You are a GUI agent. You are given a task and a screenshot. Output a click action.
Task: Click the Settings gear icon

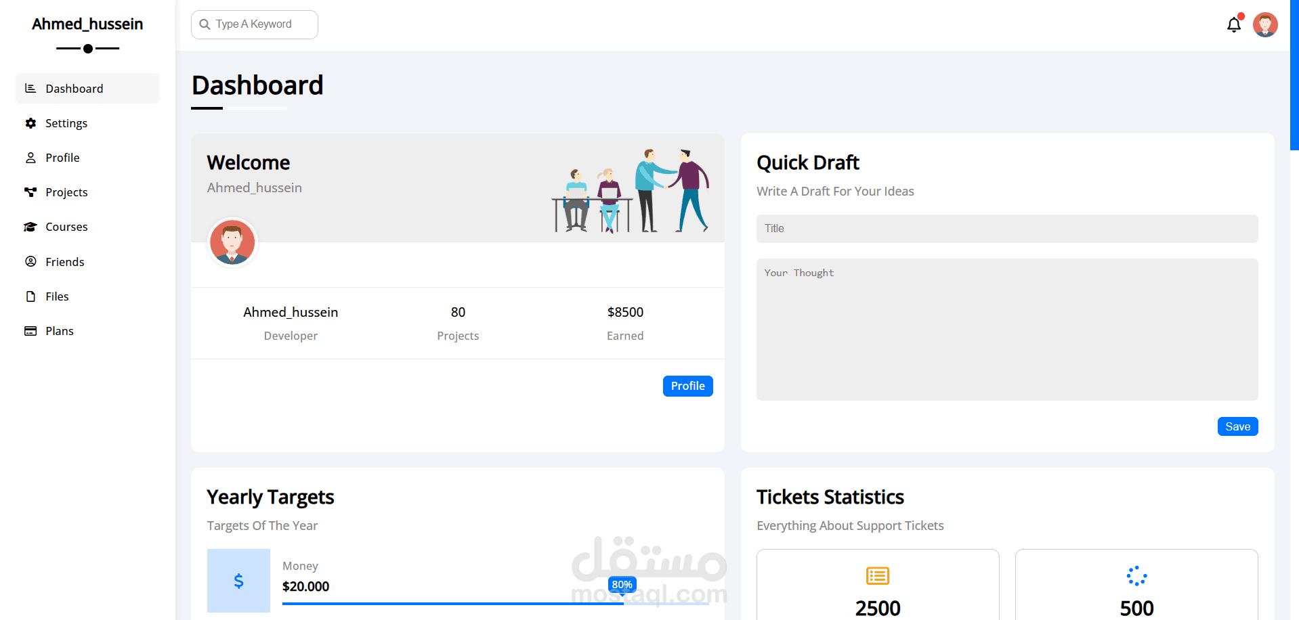pos(30,123)
